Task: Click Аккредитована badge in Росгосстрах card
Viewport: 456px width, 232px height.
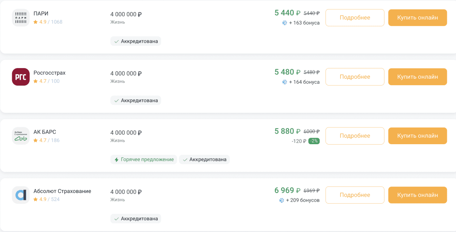Action: click(136, 100)
